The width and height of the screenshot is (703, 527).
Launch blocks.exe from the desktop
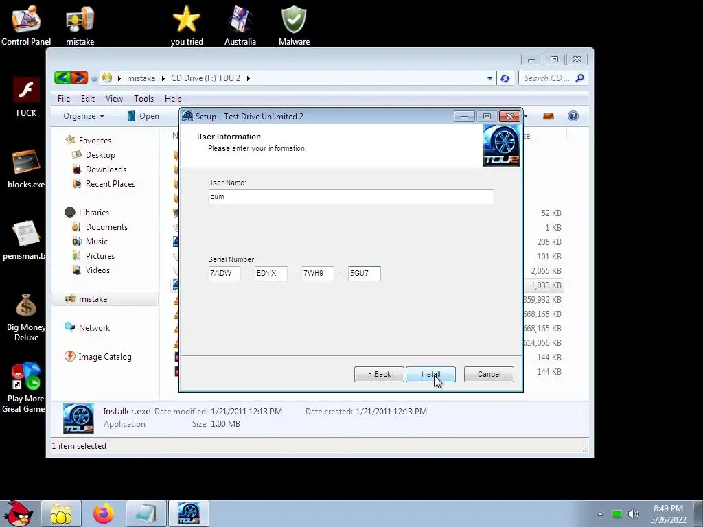26,168
